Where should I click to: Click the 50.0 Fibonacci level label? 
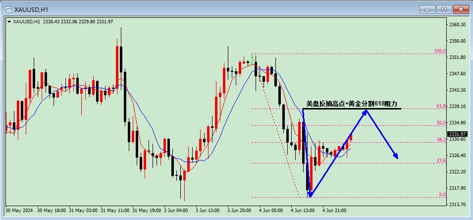441,123
